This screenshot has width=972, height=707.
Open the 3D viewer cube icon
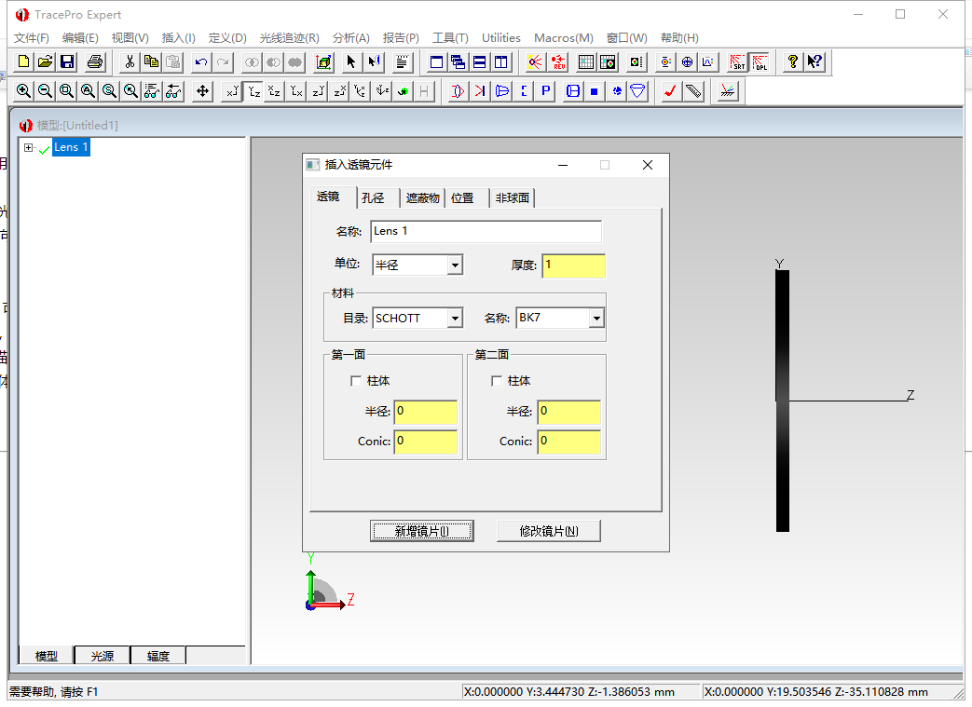coord(324,61)
